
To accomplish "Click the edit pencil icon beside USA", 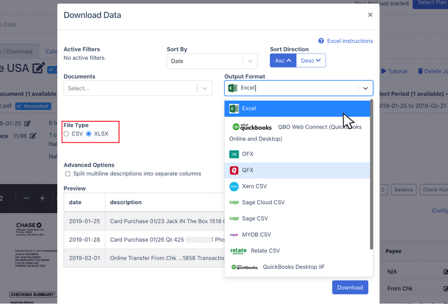I will click(39, 68).
